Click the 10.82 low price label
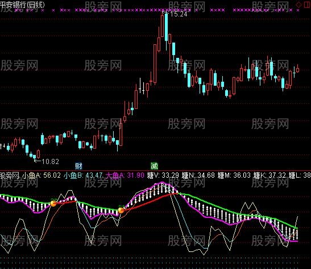This screenshot has height=269, width=311. tap(51, 162)
